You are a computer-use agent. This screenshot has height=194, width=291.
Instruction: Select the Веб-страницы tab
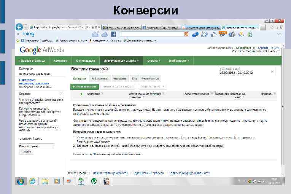pyautogui.click(x=100, y=78)
